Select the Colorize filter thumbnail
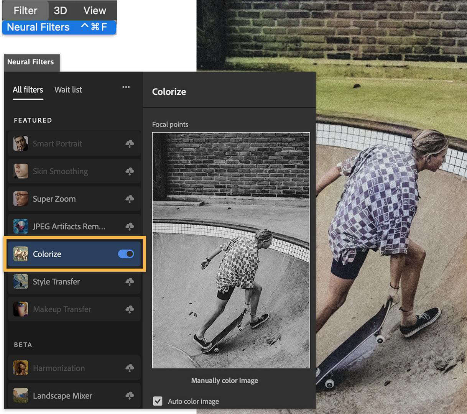Image resolution: width=467 pixels, height=414 pixels. [20, 254]
